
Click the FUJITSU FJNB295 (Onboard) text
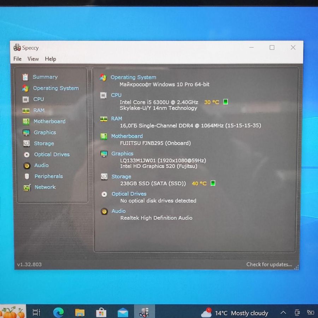click(x=155, y=143)
